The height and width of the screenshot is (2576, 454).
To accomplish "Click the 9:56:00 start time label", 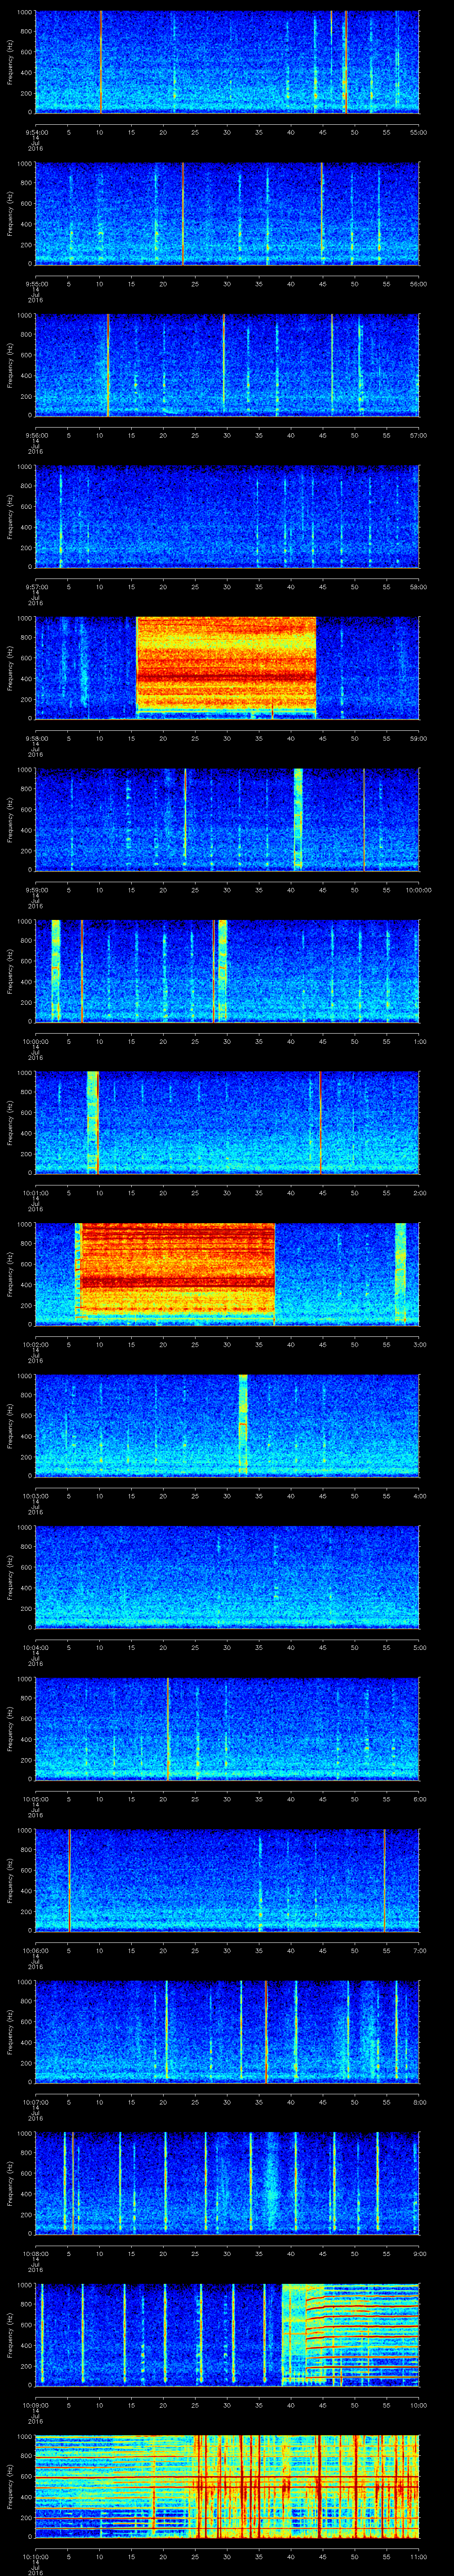I will pyautogui.click(x=36, y=435).
